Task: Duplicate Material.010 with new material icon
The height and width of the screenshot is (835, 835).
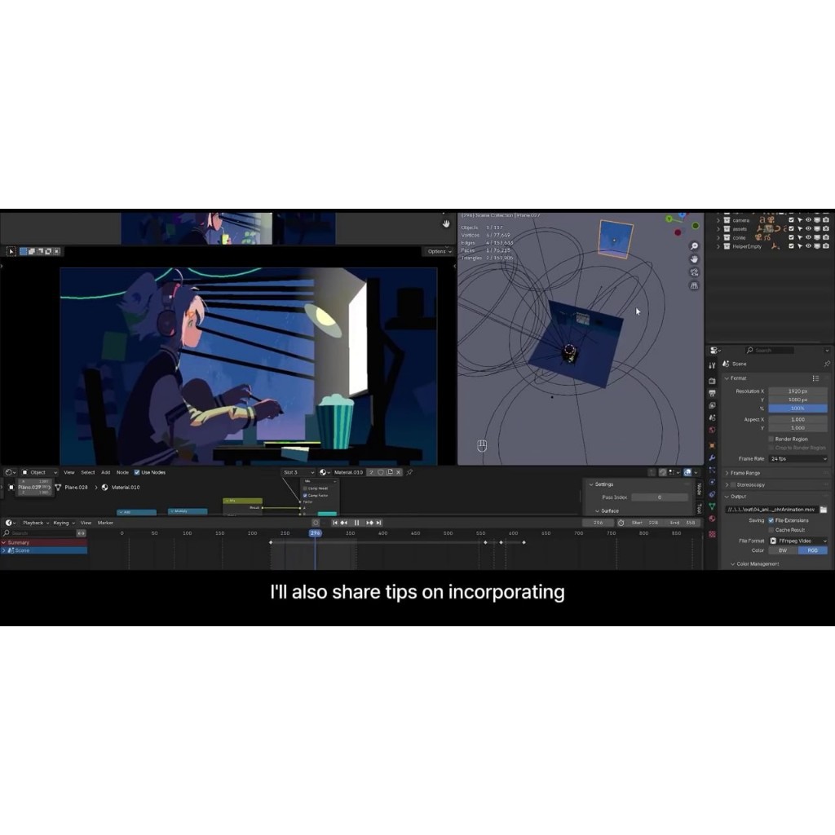Action: (x=390, y=472)
